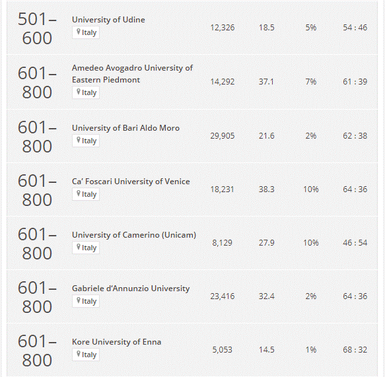Select the Italy tag under University of Udine
This screenshot has width=385, height=377.
click(x=86, y=32)
